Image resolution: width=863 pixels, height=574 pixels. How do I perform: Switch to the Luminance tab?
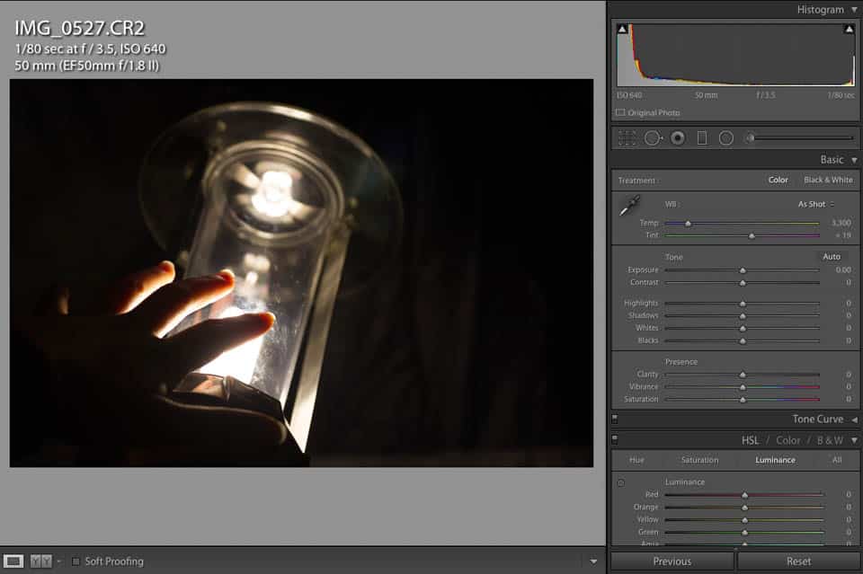[775, 460]
